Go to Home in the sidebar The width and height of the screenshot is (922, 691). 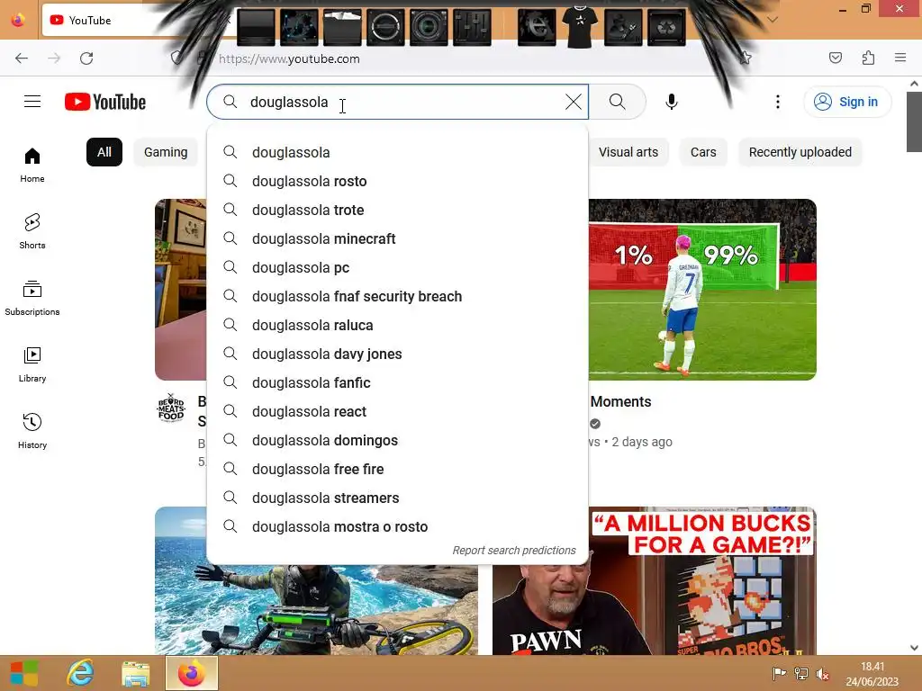32,166
